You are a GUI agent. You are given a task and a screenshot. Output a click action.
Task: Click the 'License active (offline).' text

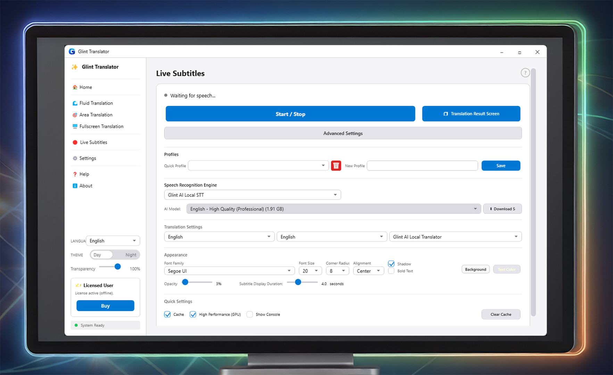pyautogui.click(x=94, y=293)
